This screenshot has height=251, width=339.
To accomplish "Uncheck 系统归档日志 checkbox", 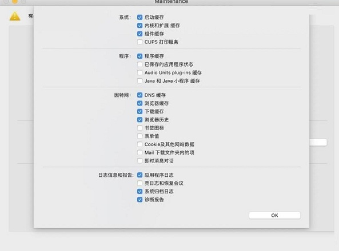I will point(139,191).
